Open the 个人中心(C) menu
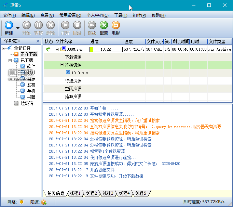233x207 pixels. (98, 15)
